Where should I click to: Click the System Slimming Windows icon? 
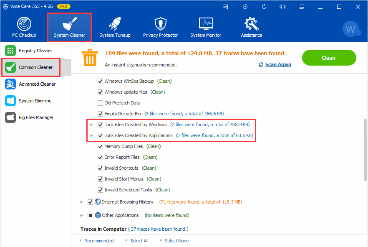10,101
